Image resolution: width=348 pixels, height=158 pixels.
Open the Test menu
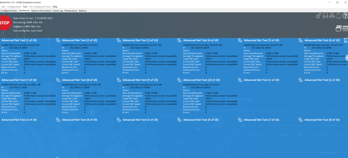point(25,7)
